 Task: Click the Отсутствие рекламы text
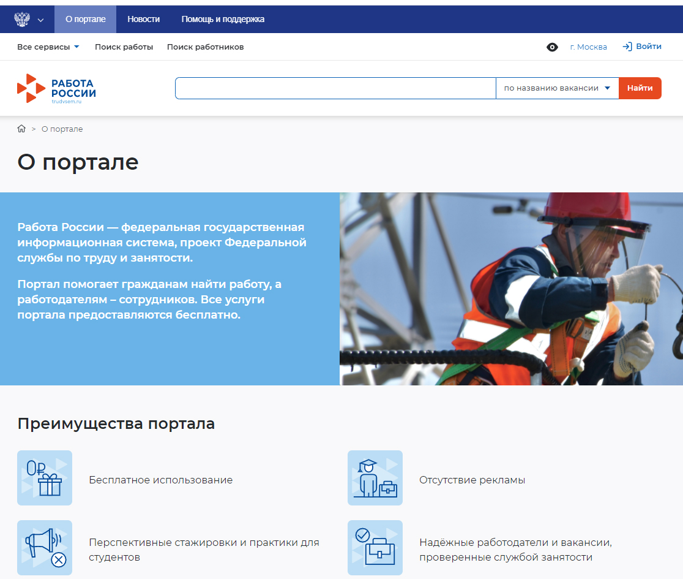pyautogui.click(x=472, y=480)
